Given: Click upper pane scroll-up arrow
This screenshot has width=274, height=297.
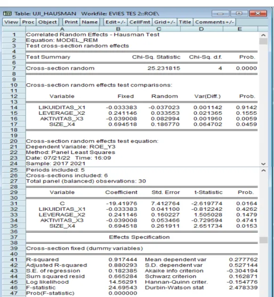Looking at the screenshot, I should pos(263,35).
